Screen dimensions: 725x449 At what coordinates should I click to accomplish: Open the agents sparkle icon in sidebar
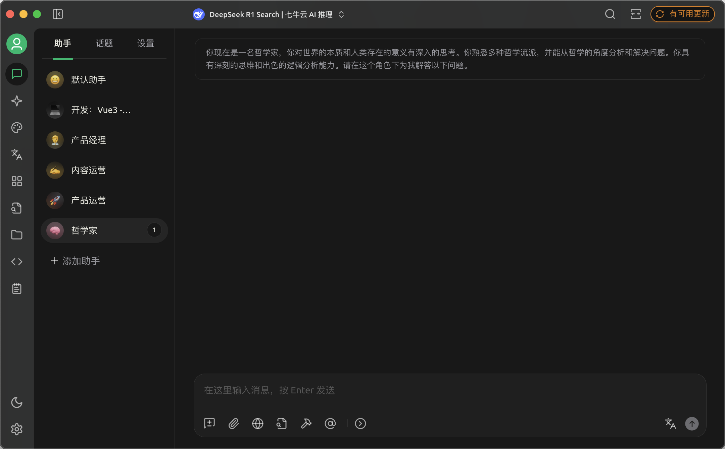(17, 101)
